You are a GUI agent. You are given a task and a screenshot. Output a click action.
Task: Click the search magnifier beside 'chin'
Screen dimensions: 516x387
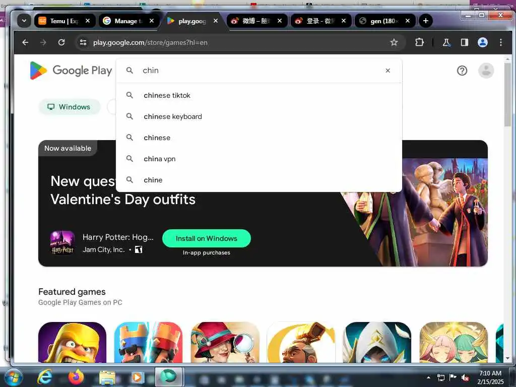[130, 71]
